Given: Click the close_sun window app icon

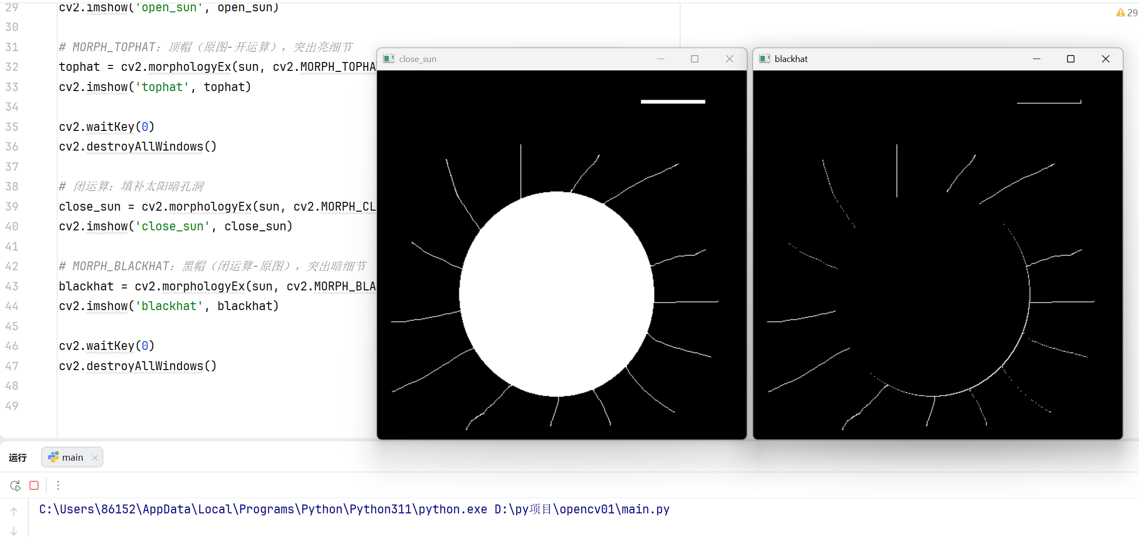Looking at the screenshot, I should pyautogui.click(x=388, y=59).
